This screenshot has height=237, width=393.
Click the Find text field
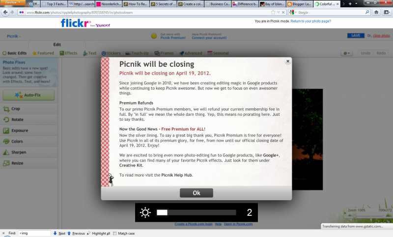pyautogui.click(x=35, y=233)
